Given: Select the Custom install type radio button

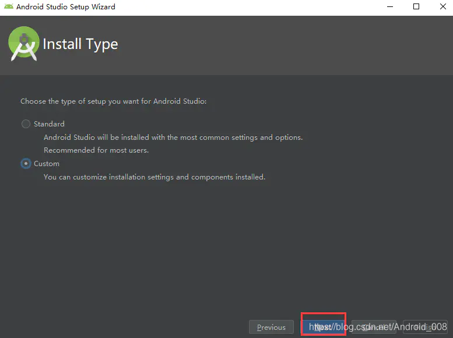Looking at the screenshot, I should pyautogui.click(x=26, y=164).
